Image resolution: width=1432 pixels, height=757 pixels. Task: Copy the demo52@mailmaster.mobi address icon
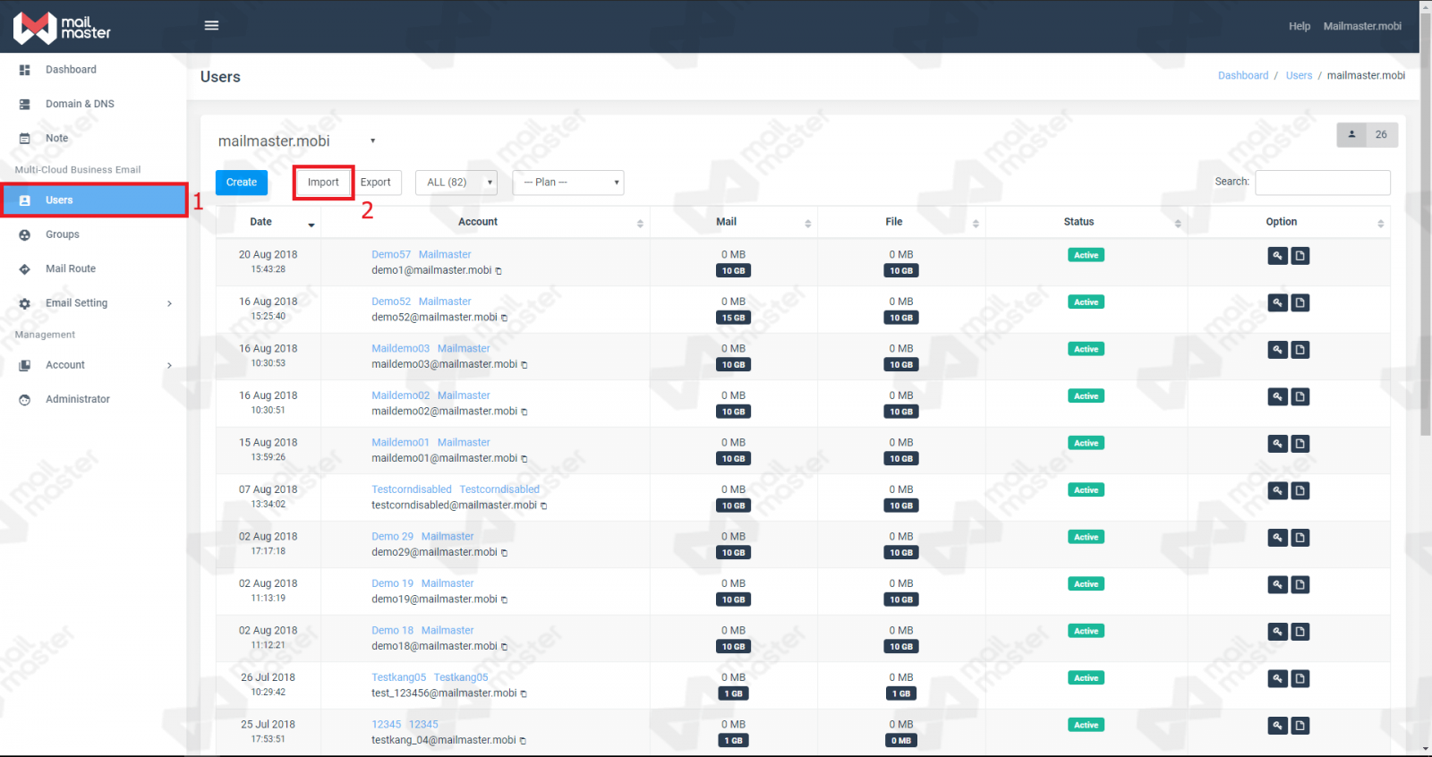pyautogui.click(x=504, y=318)
